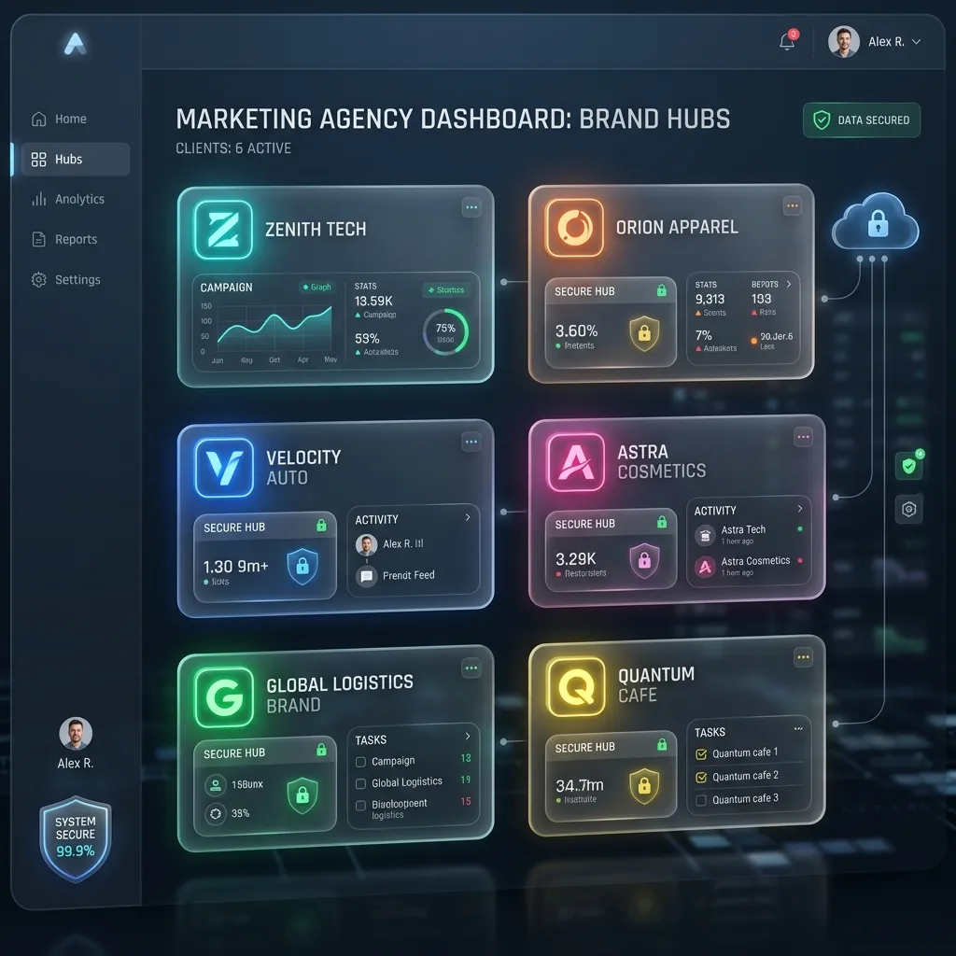Click the green shield-check icon on the right

click(909, 466)
